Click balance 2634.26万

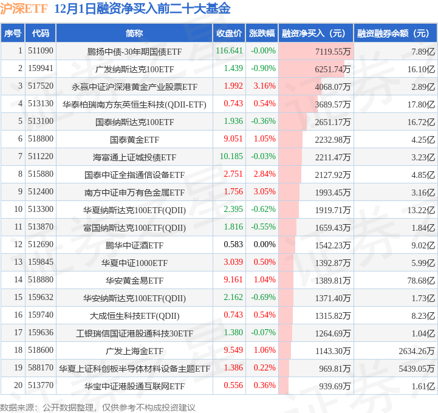tap(417, 350)
